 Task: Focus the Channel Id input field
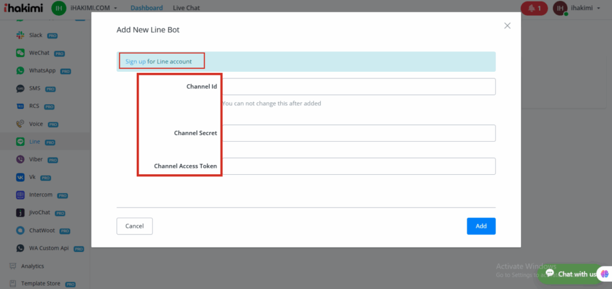tap(357, 87)
